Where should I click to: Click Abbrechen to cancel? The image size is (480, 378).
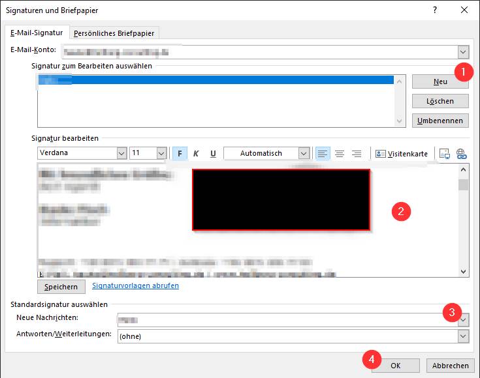click(x=451, y=366)
